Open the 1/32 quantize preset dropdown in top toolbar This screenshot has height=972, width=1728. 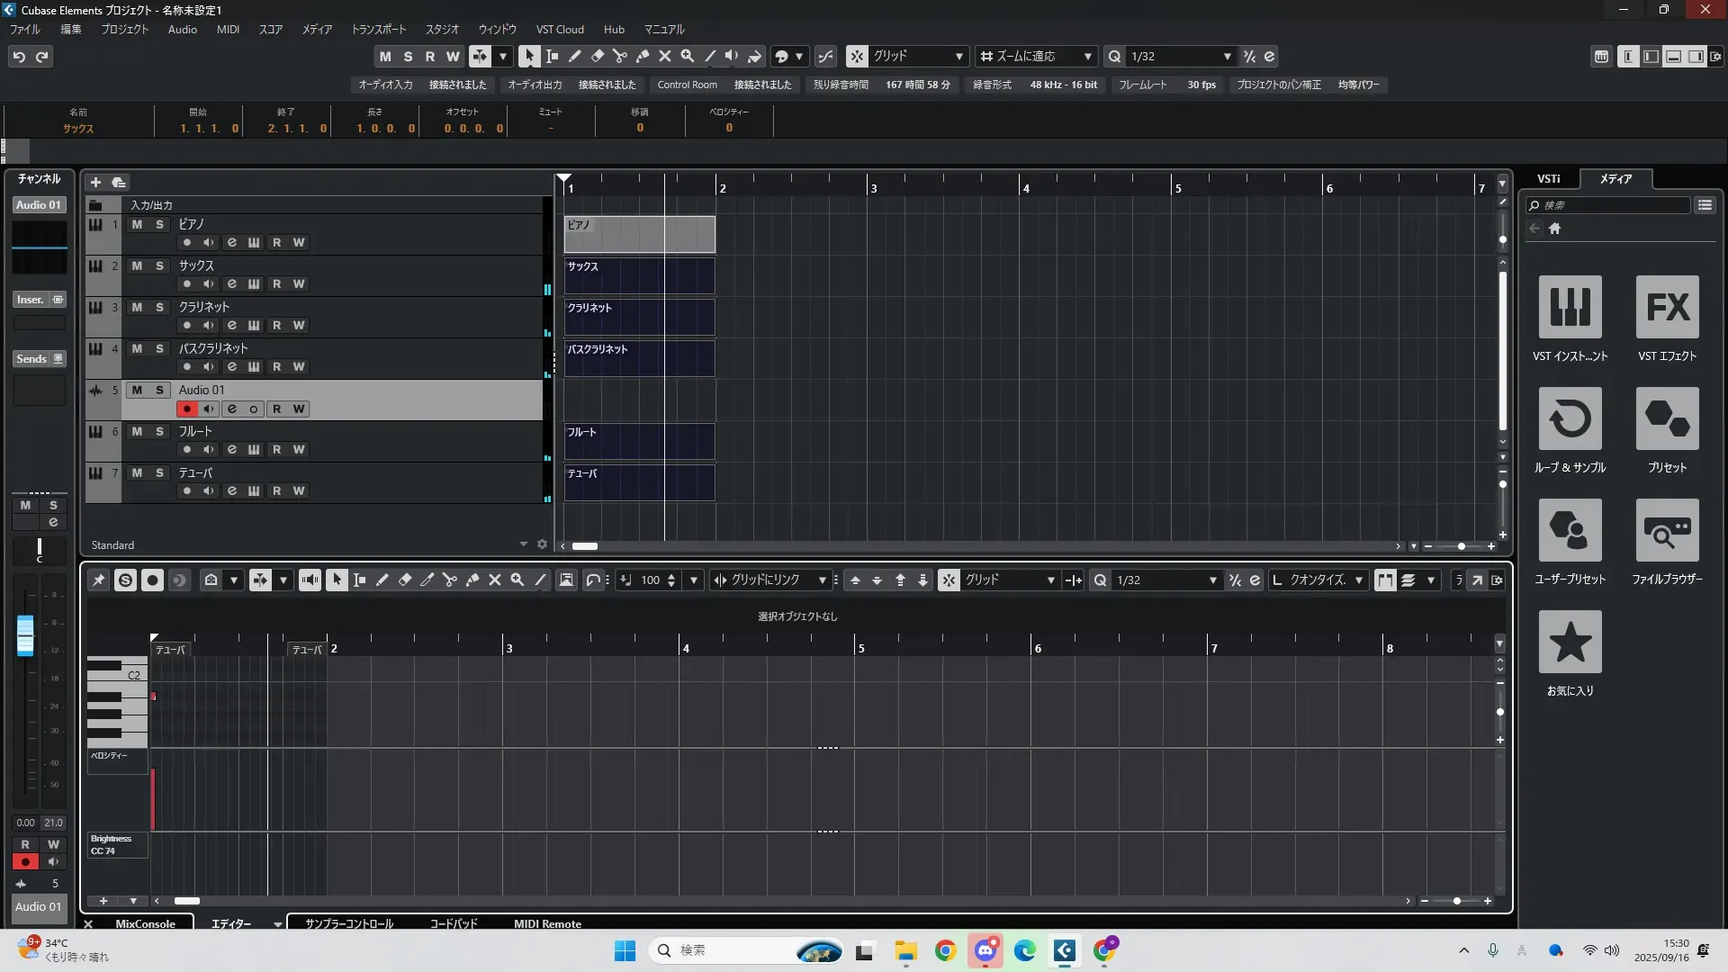coord(1227,56)
